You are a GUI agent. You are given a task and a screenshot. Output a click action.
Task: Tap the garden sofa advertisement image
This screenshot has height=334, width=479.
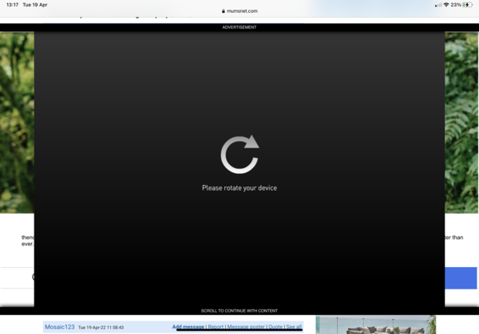pyautogui.click(x=376, y=324)
